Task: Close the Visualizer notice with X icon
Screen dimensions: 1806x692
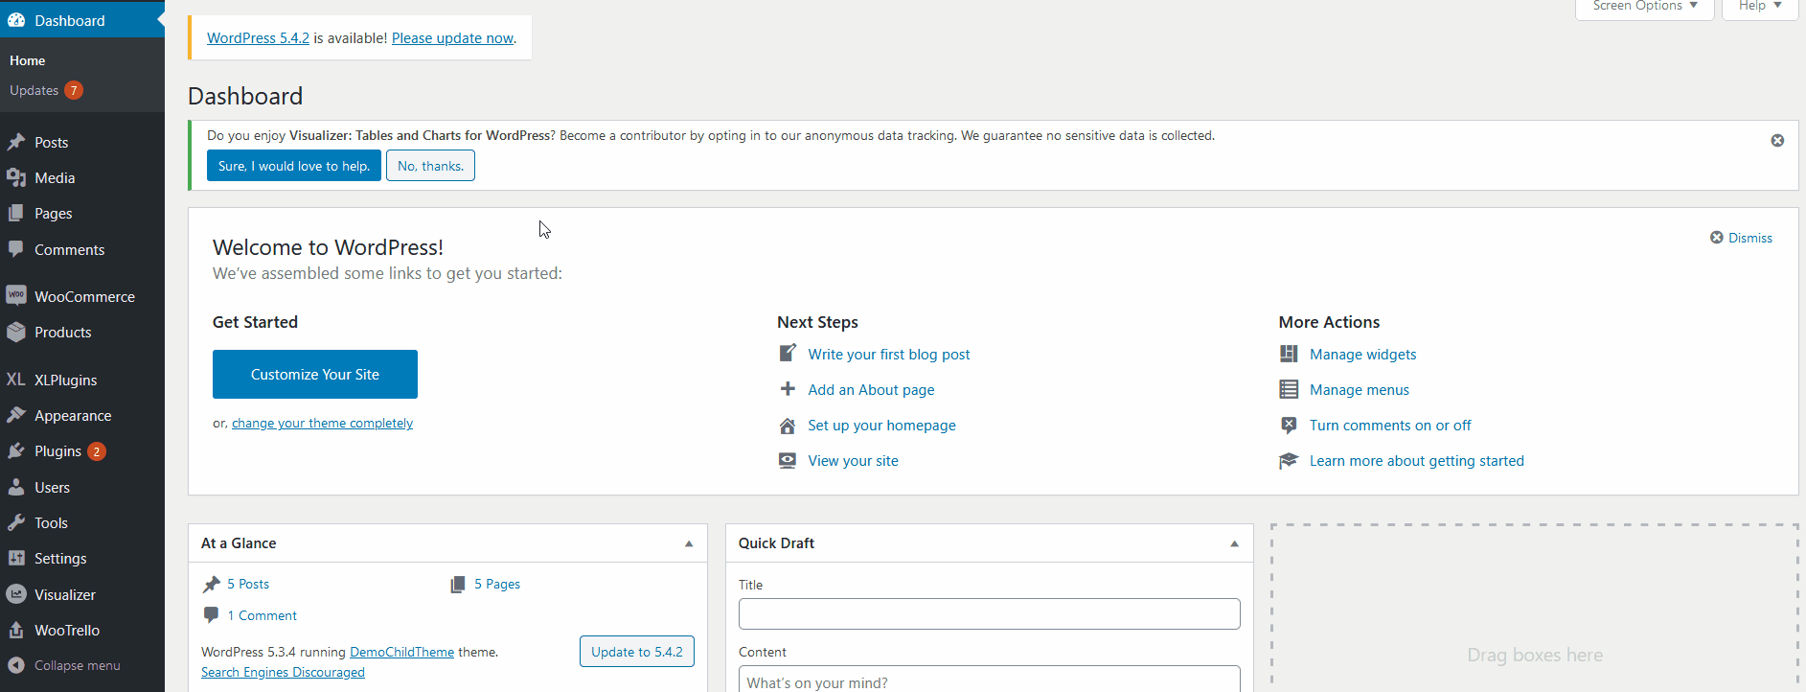Action: (1777, 141)
